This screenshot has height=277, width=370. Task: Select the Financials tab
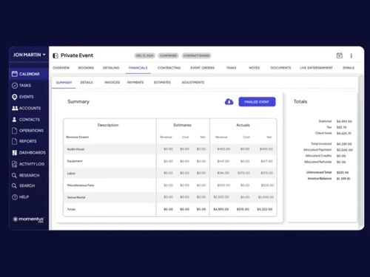(138, 68)
